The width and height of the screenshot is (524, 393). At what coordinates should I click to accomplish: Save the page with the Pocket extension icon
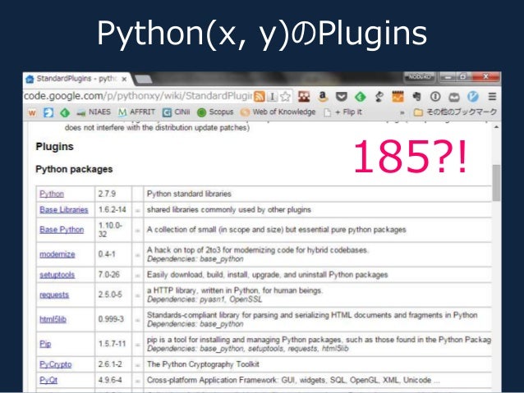[x=341, y=97]
